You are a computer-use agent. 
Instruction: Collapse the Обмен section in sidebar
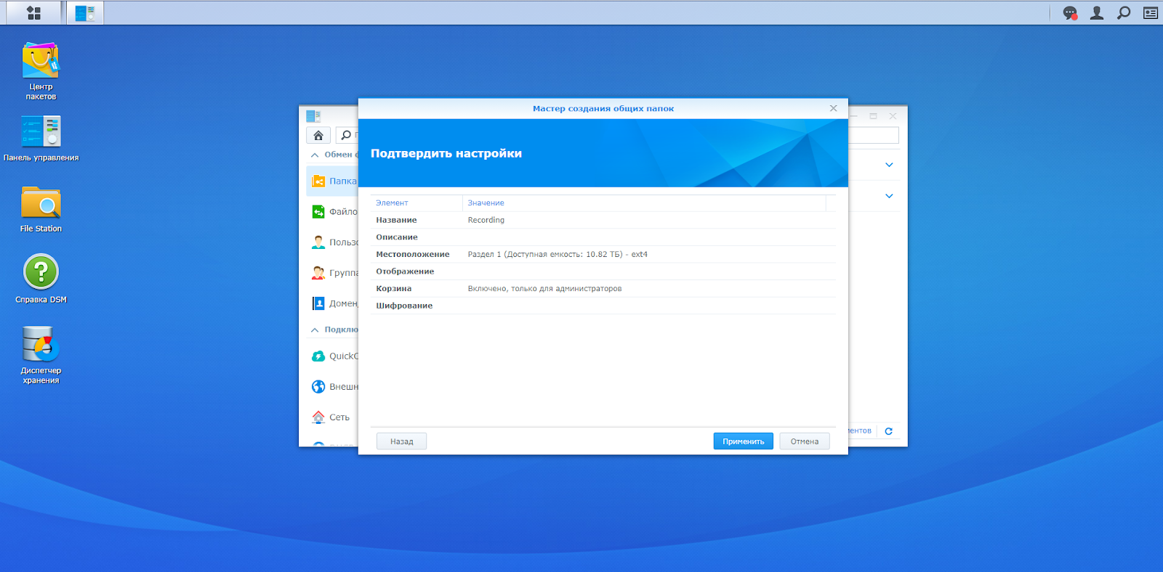[315, 155]
